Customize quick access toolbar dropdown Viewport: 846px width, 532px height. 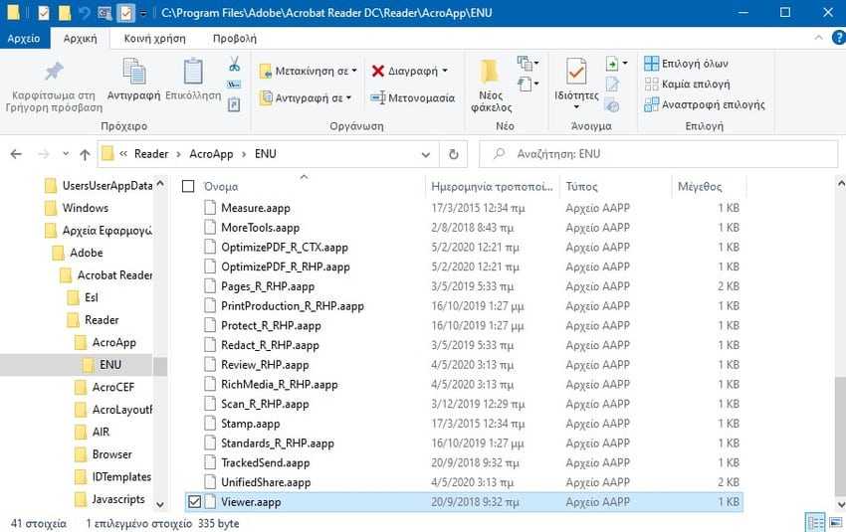tap(143, 13)
